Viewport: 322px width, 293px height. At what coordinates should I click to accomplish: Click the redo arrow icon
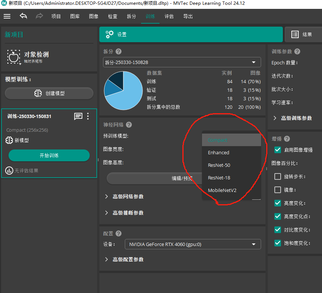39,16
